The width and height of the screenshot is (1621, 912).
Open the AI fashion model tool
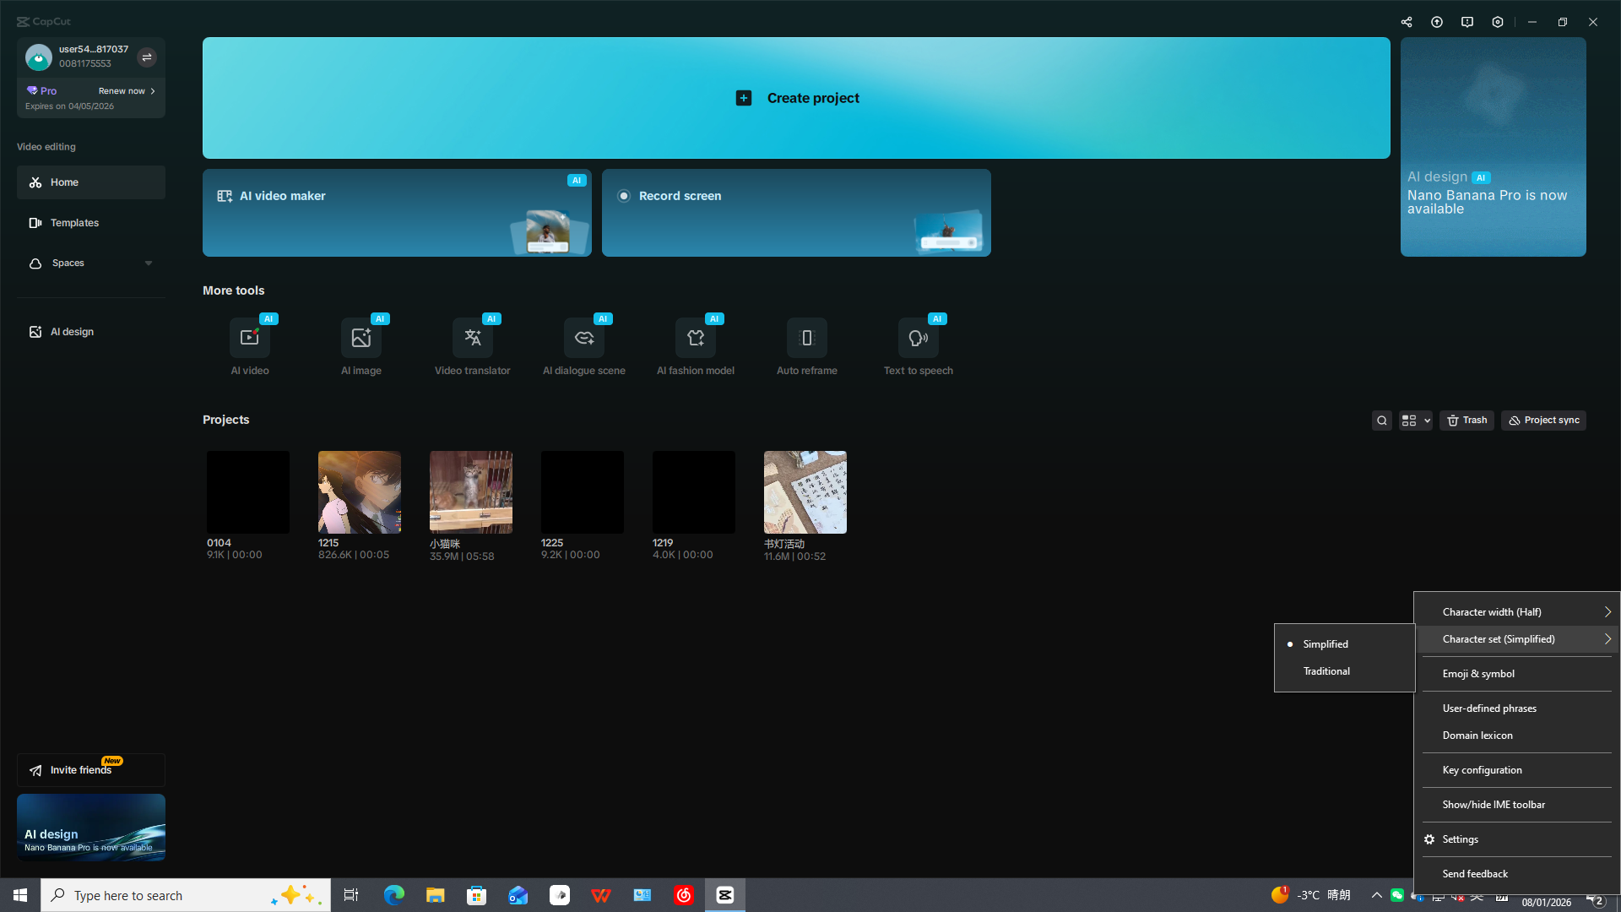695,339
